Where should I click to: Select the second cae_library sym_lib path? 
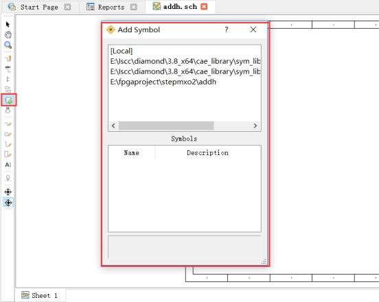click(185, 72)
